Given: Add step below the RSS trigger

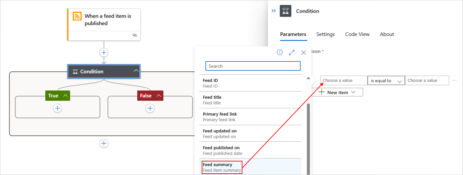Looking at the screenshot, I should pyautogui.click(x=104, y=52).
